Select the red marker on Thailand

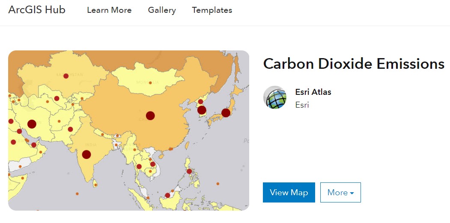tap(139, 167)
